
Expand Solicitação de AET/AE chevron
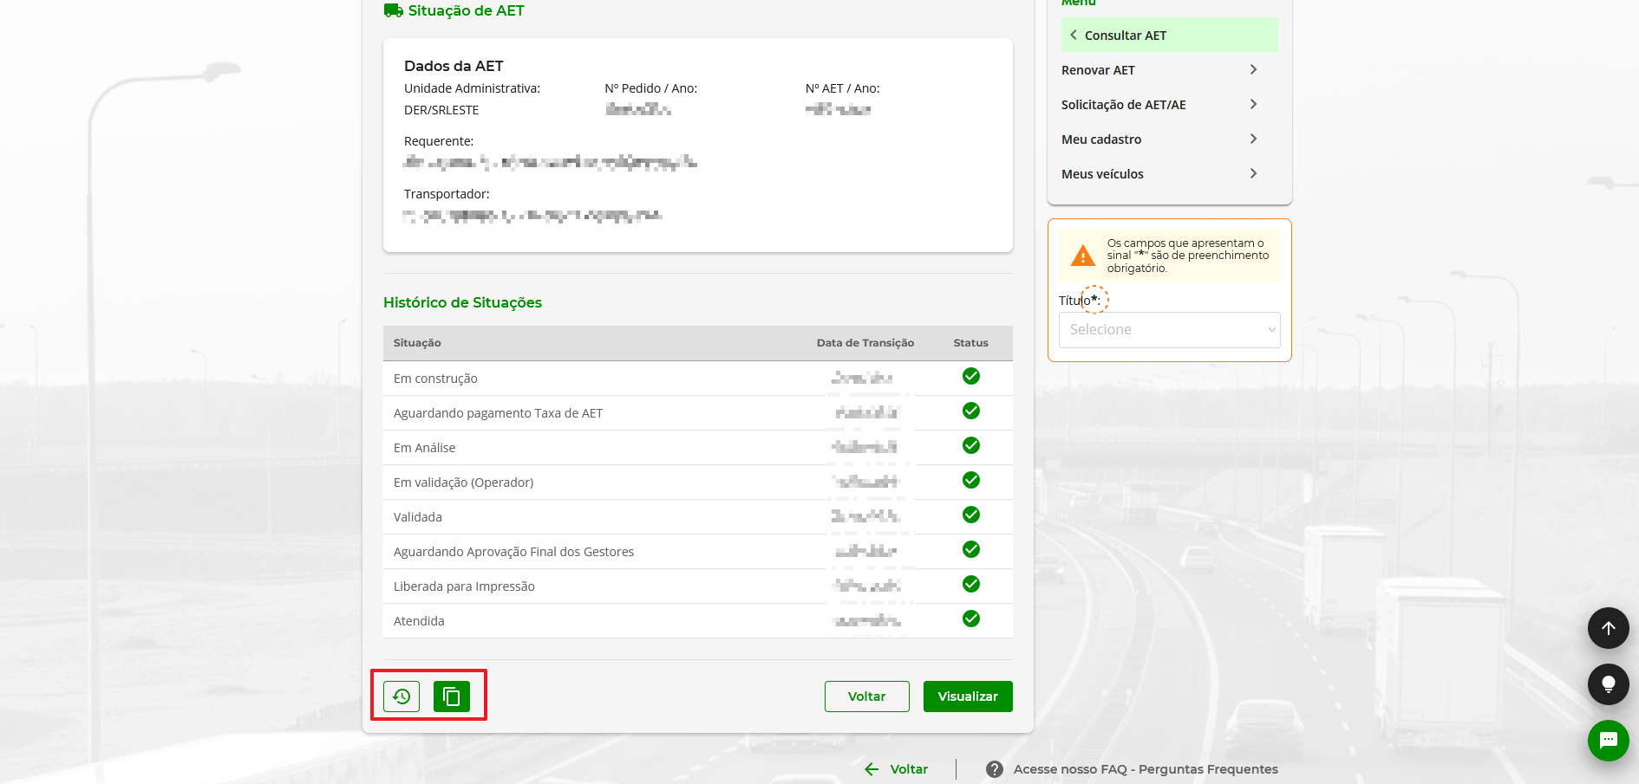(x=1253, y=104)
